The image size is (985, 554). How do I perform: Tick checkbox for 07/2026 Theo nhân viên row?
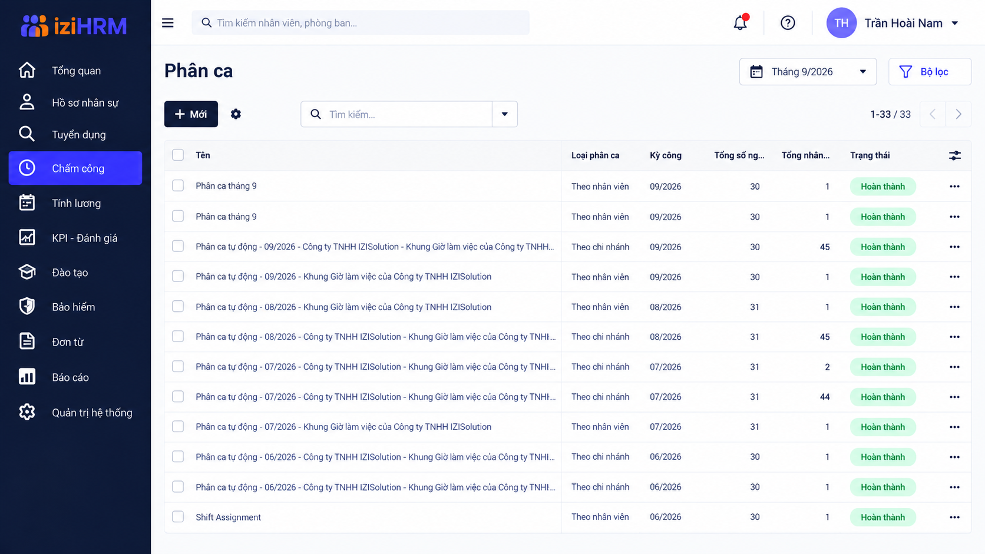178,426
